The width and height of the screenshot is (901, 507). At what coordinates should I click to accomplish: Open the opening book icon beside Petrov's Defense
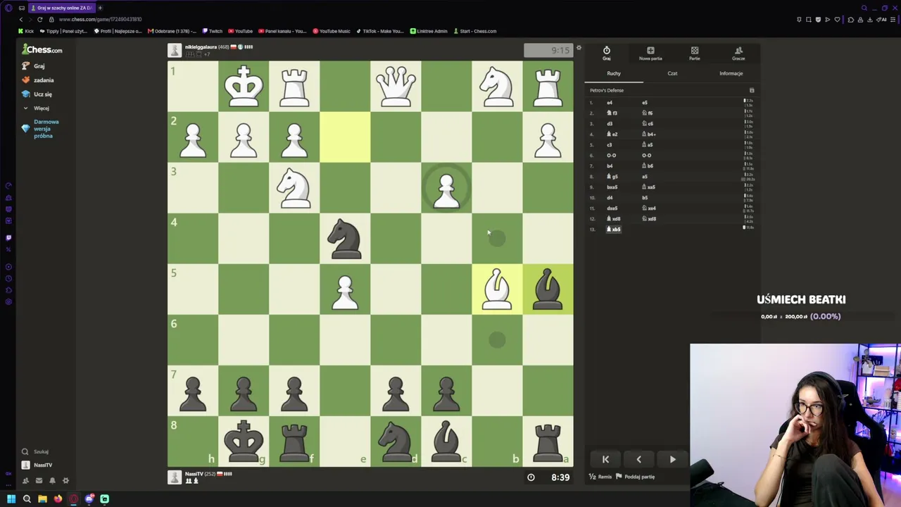click(752, 90)
